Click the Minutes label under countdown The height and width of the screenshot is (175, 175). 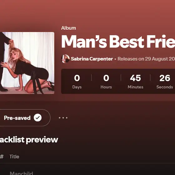point(135,87)
